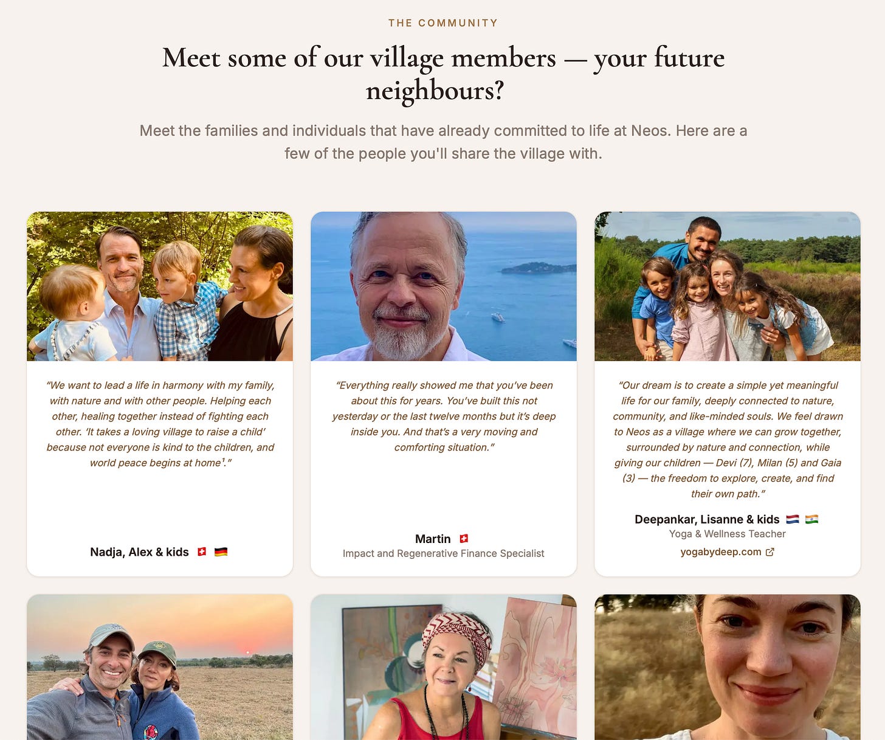Click the German flag beside Nadja, Alex & kids
Screen dimensions: 885x740
click(221, 552)
